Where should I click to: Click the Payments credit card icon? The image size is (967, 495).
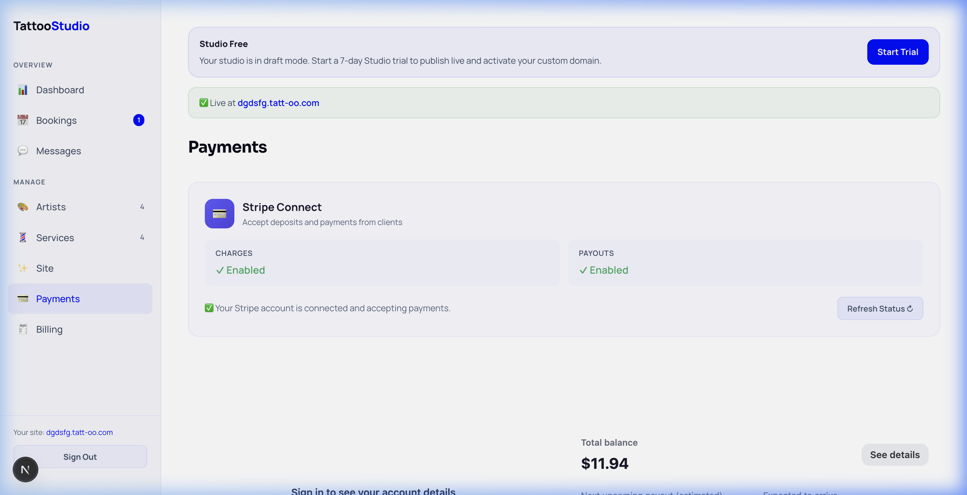pos(23,299)
